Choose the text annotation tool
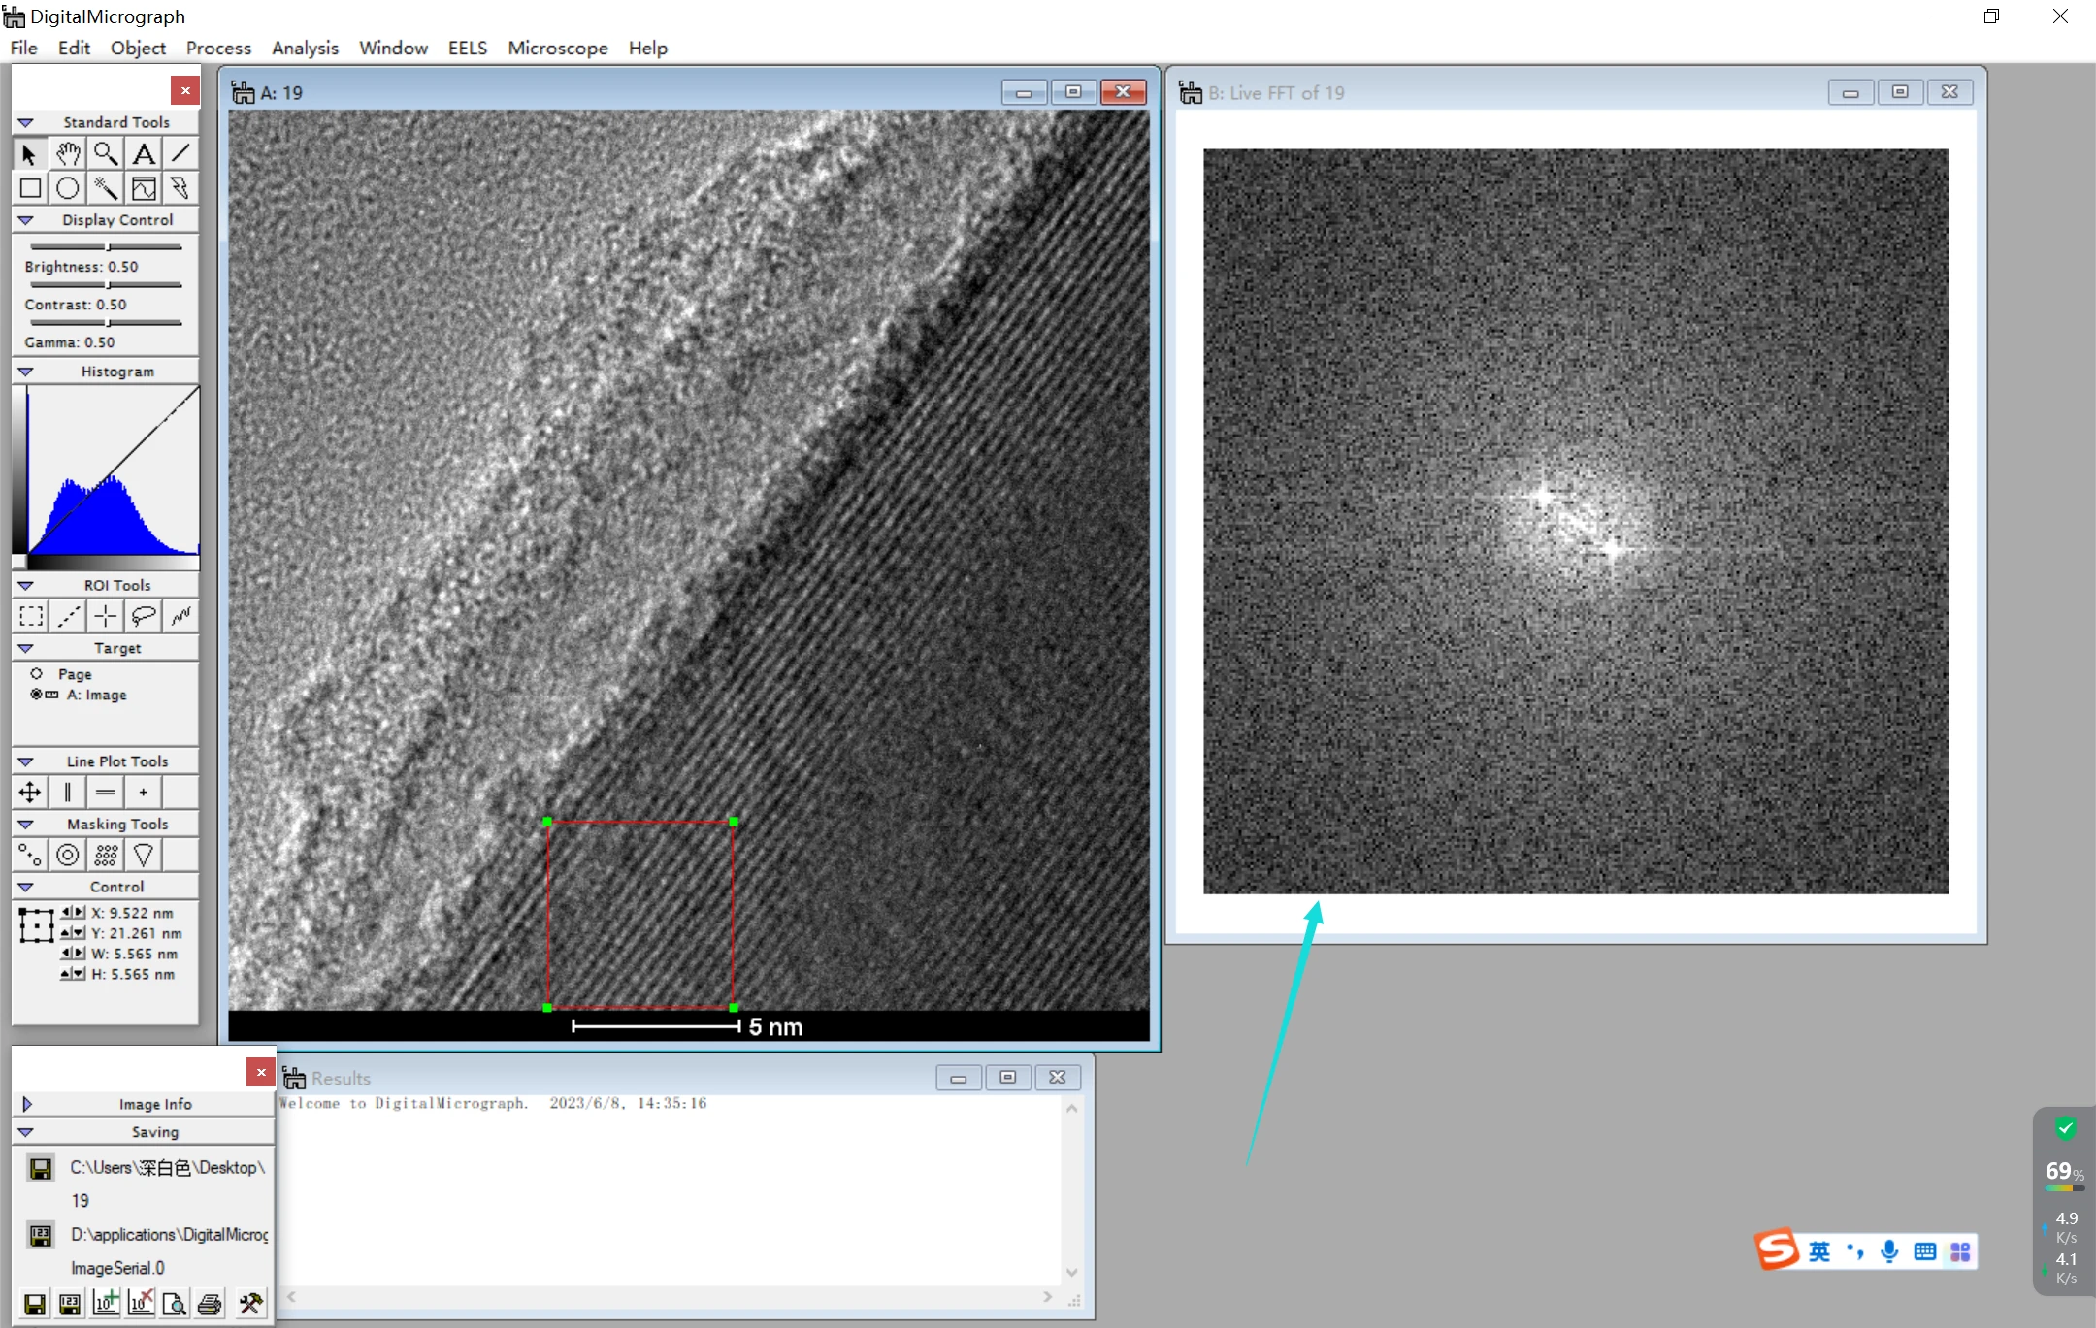This screenshot has height=1328, width=2096. (x=144, y=153)
